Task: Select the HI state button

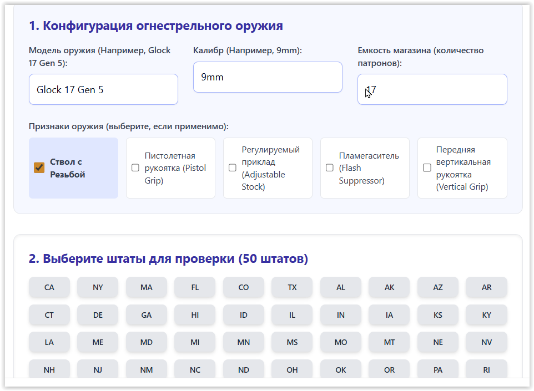Action: [195, 315]
